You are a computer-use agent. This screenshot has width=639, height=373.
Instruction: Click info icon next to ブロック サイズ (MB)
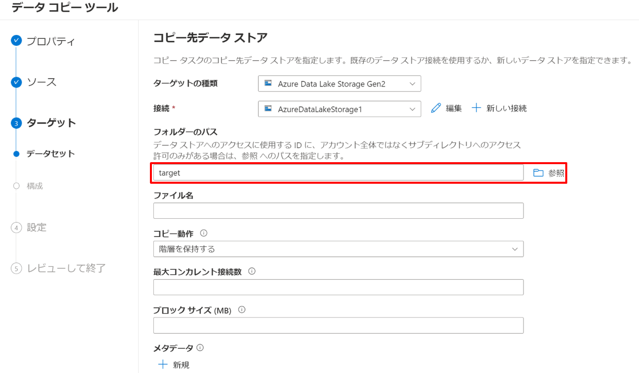coord(241,310)
